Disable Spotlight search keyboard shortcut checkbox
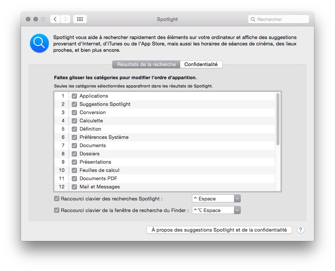335x271 pixels. pyautogui.click(x=57, y=199)
